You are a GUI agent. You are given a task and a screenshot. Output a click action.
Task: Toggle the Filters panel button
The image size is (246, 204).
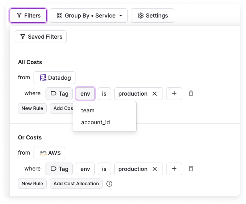point(28,16)
